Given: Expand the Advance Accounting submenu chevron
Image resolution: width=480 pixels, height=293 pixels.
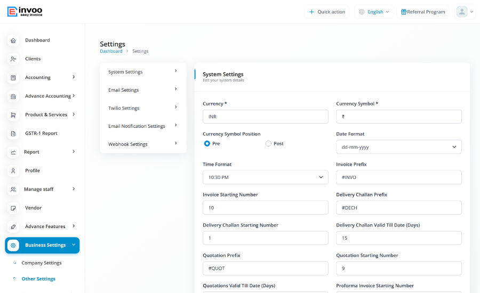Looking at the screenshot, I should (x=74, y=96).
